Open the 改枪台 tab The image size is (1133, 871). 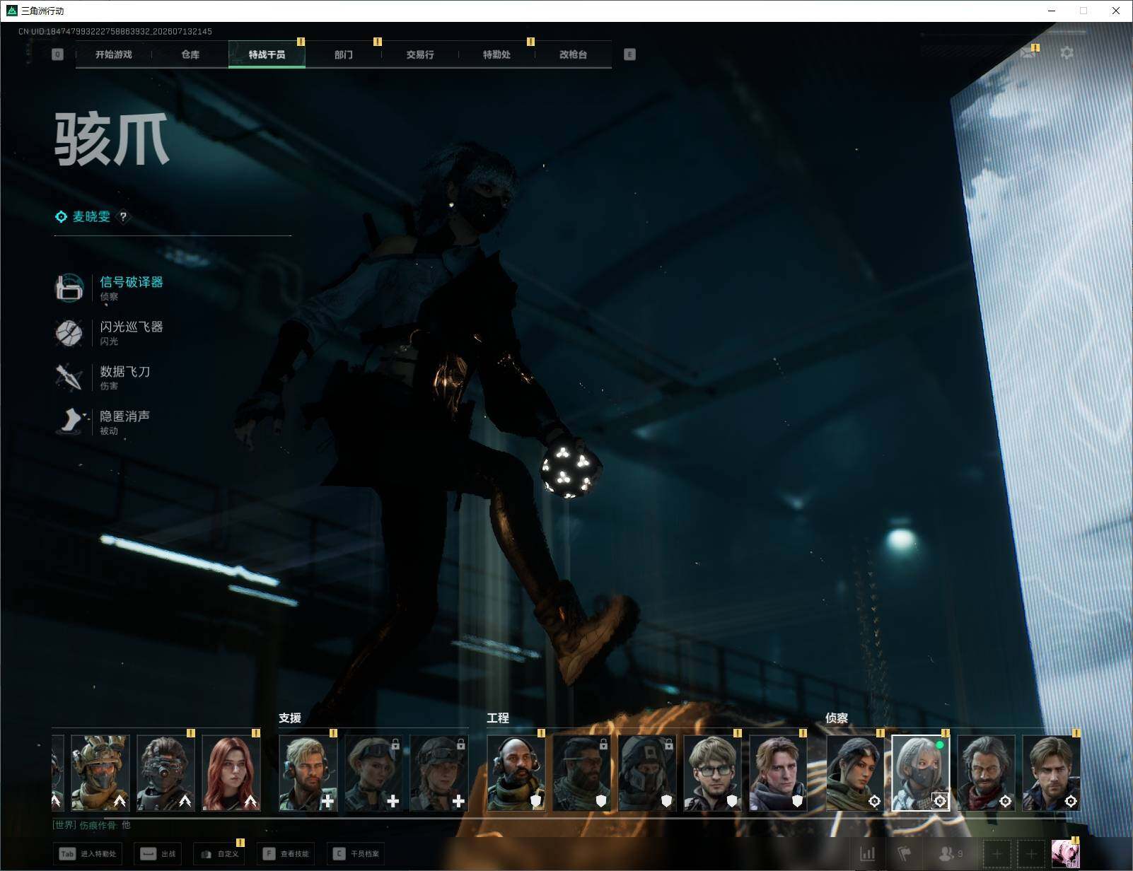tap(573, 54)
